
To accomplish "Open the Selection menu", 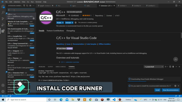I will click(17, 2).
